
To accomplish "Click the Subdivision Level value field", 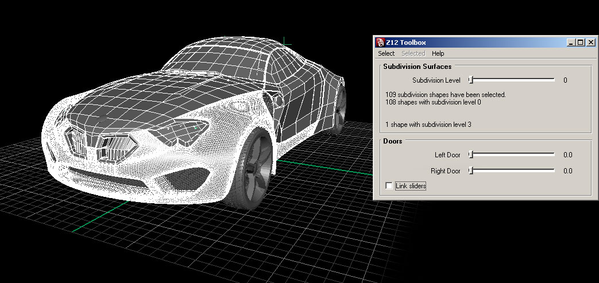I will pos(565,80).
